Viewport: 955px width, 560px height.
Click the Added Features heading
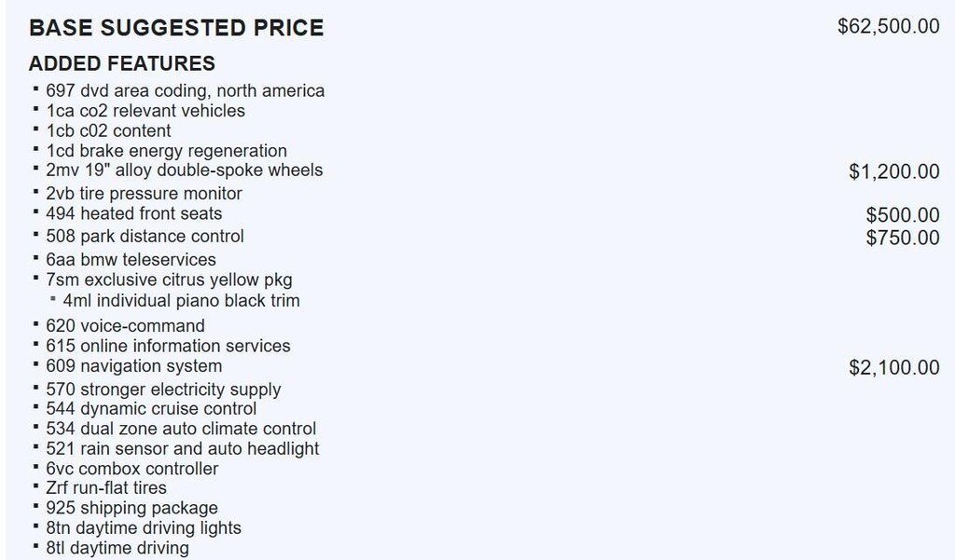coord(122,63)
